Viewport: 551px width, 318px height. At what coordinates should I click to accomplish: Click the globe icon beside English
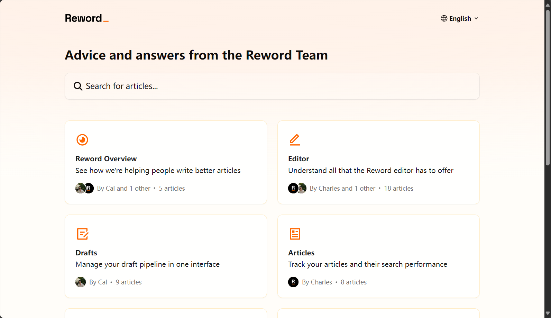tap(444, 18)
